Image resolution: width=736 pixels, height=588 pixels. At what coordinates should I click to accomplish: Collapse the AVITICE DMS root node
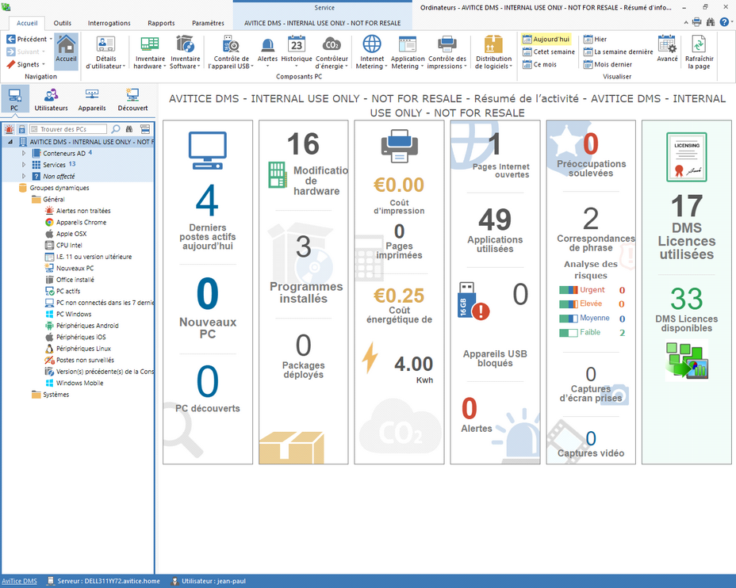pos(10,142)
